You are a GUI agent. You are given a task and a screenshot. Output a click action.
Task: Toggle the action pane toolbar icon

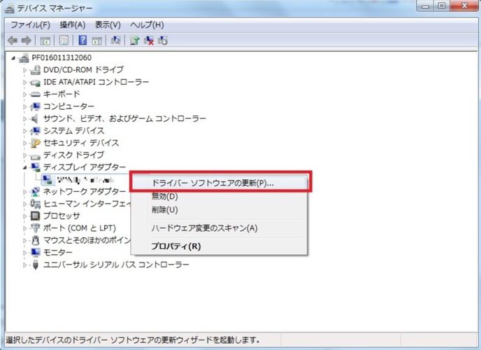coord(97,41)
